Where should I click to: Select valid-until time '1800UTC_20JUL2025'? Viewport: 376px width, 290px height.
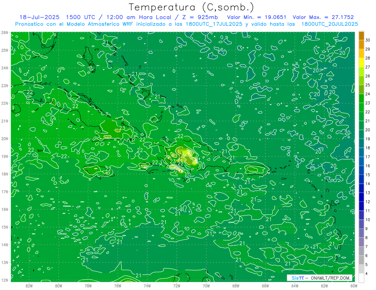pyautogui.click(x=330, y=24)
